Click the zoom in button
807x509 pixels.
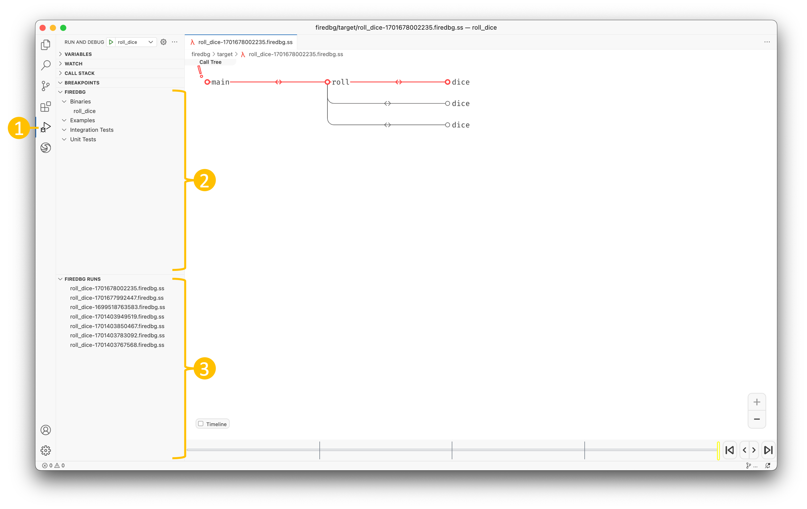point(756,402)
